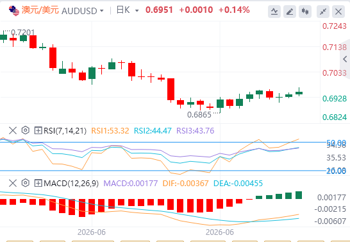Open the indicator line chart tool

(274, 12)
